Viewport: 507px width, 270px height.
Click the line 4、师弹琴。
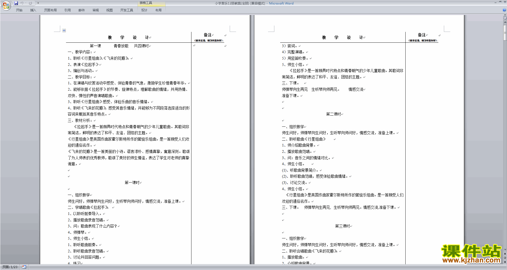tap(78, 232)
